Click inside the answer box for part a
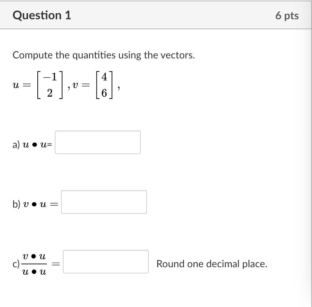The image size is (312, 307). coord(97,142)
